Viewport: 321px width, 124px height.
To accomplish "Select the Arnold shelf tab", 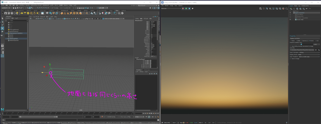I will pyautogui.click(x=79, y=10).
